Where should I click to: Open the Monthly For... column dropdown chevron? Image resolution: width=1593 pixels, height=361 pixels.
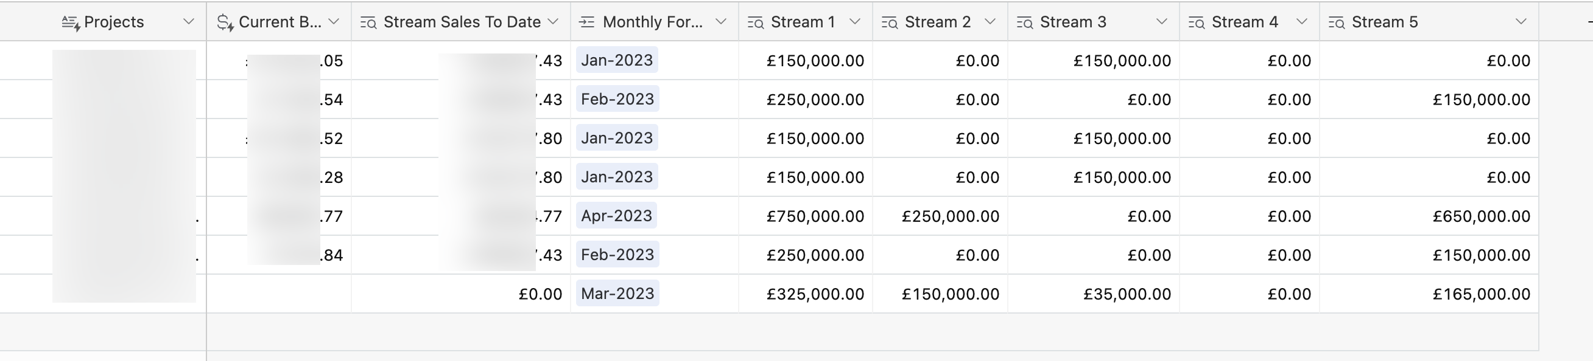click(720, 22)
